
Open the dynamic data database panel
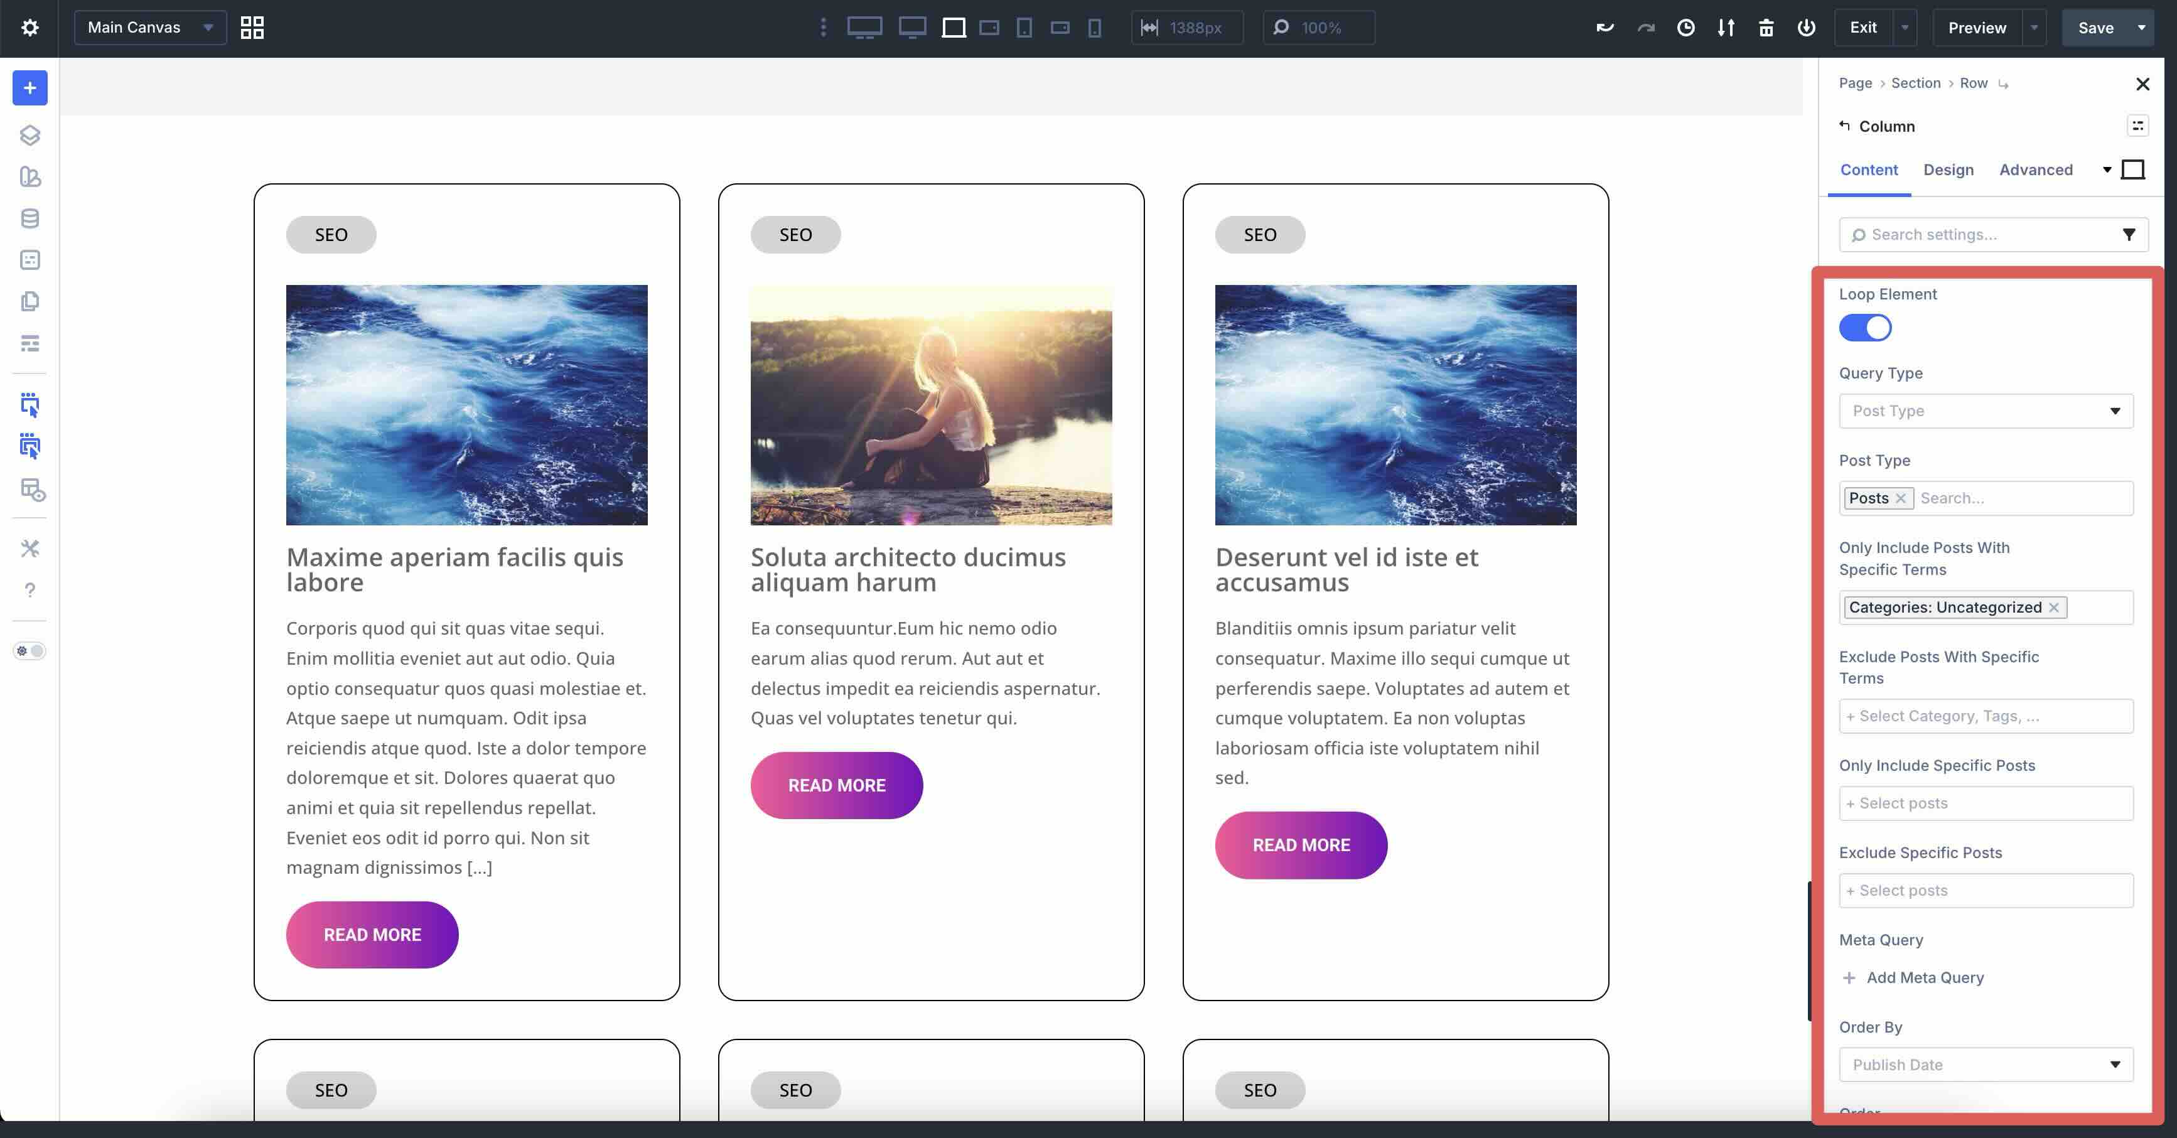[30, 218]
